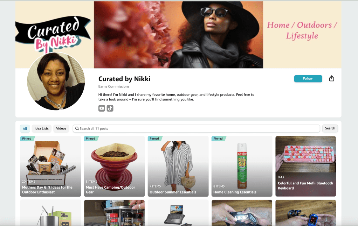Open Outdoor Summer Essentials list
The image size is (358, 226).
click(x=178, y=166)
